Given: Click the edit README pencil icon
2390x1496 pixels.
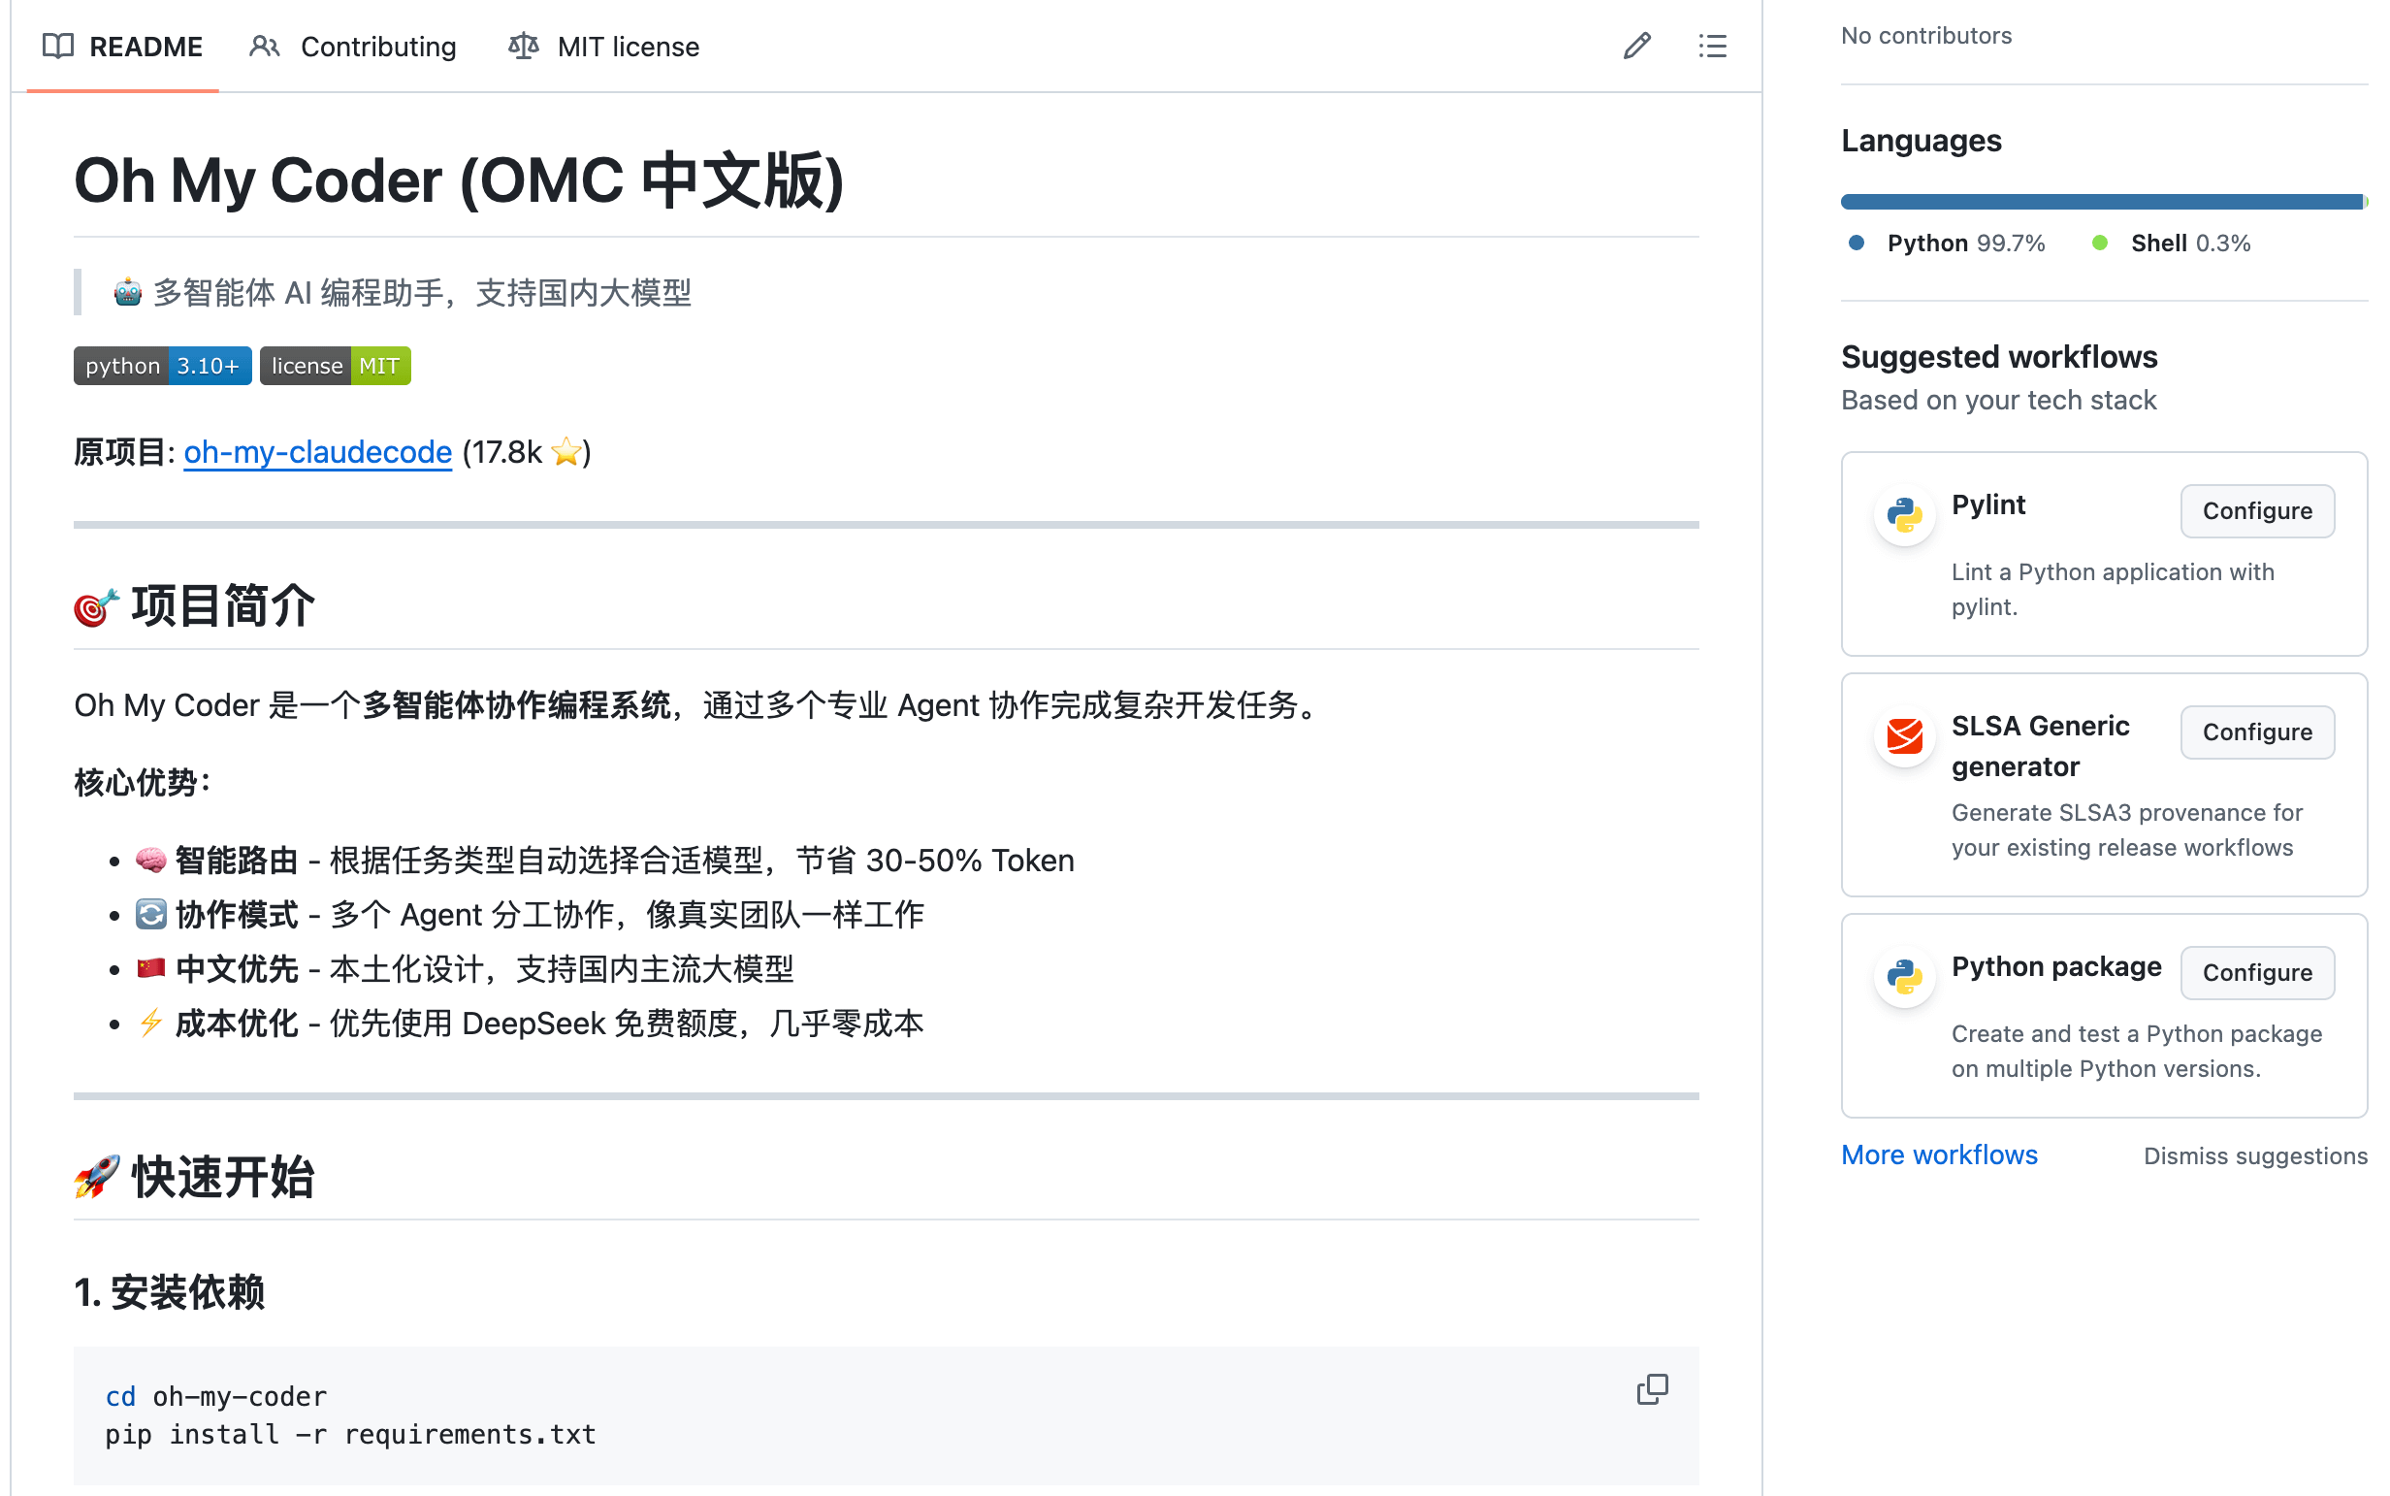Looking at the screenshot, I should click(1636, 46).
